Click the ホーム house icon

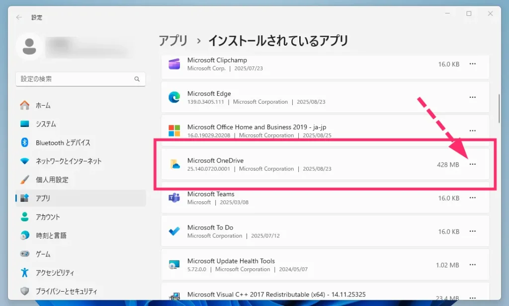pos(25,105)
